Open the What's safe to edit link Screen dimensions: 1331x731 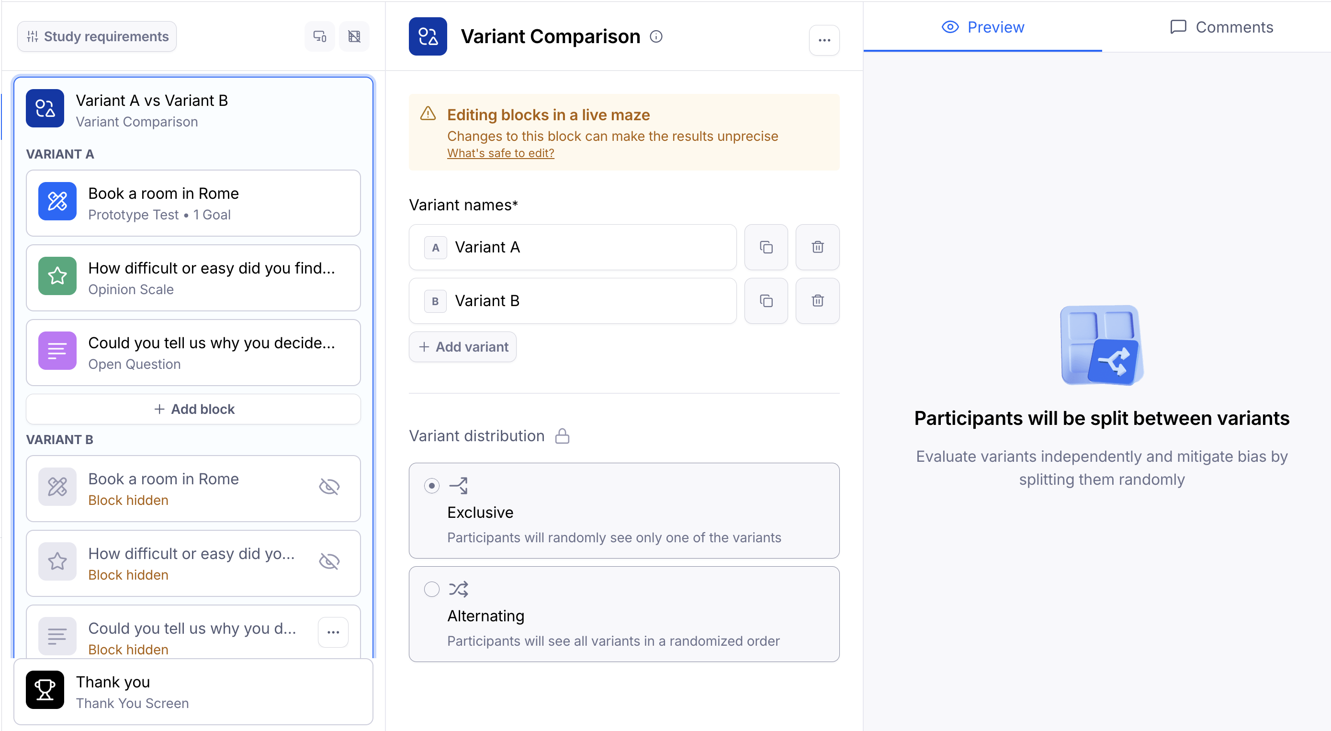500,153
